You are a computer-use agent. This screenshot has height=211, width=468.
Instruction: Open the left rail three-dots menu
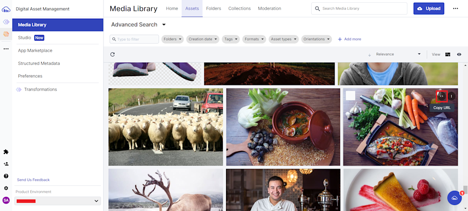pyautogui.click(x=6, y=49)
